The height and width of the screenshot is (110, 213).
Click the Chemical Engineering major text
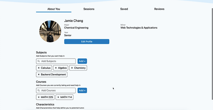tap(76, 28)
